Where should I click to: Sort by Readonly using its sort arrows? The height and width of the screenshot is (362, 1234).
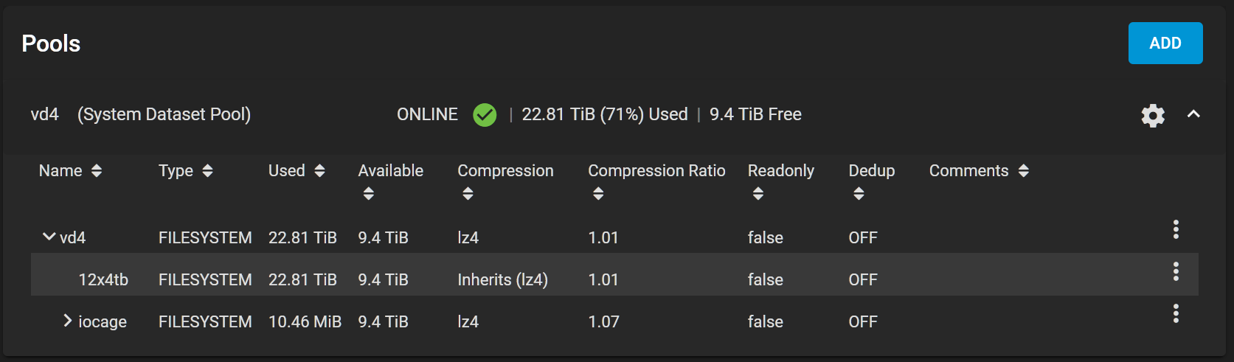point(758,194)
